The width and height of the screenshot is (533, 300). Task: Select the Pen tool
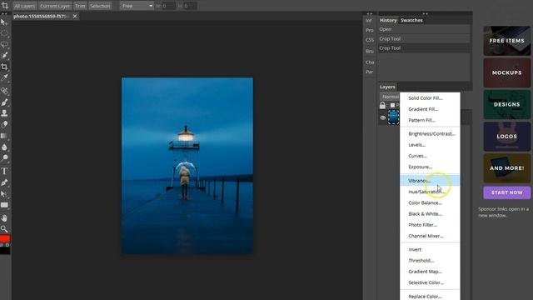(x=4, y=182)
